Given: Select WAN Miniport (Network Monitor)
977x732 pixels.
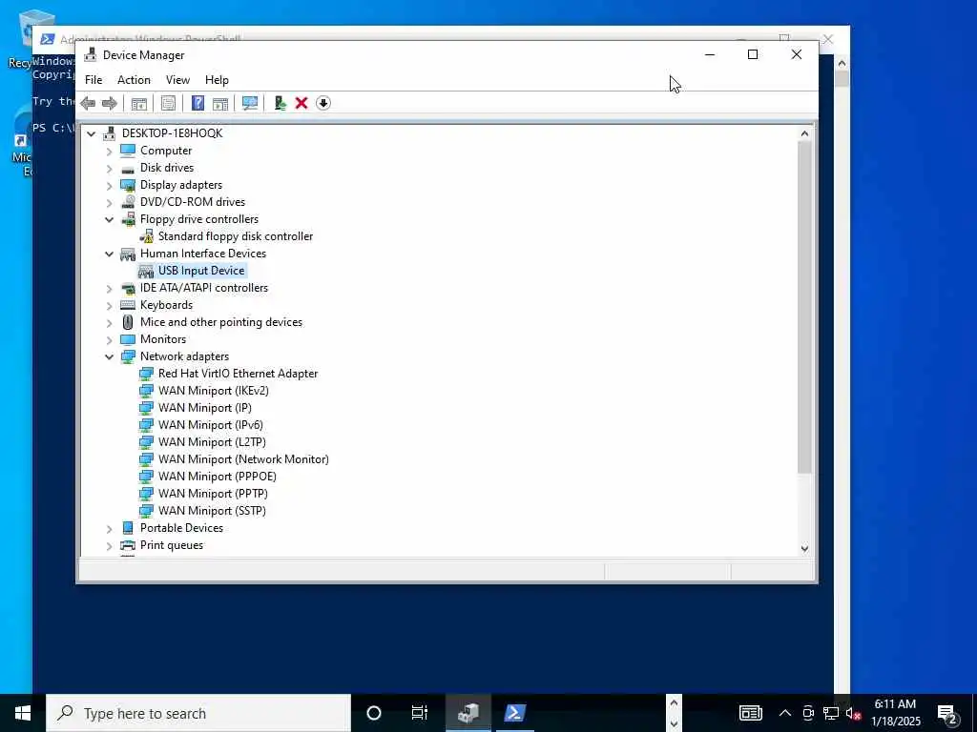Looking at the screenshot, I should pyautogui.click(x=243, y=459).
